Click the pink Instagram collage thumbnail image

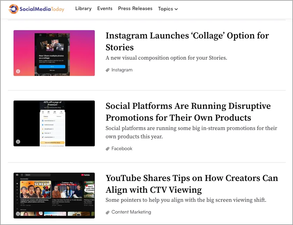54,53
